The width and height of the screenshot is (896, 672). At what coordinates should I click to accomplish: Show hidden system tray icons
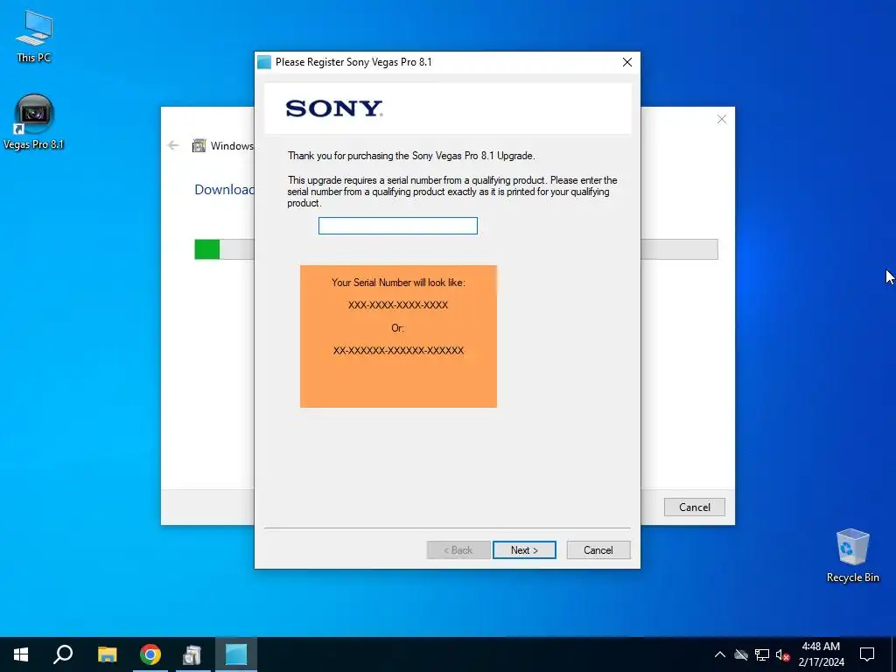[720, 654]
